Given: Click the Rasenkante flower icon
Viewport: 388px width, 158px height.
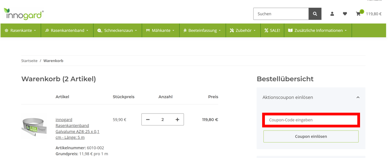Looking at the screenshot, I should point(7,31).
